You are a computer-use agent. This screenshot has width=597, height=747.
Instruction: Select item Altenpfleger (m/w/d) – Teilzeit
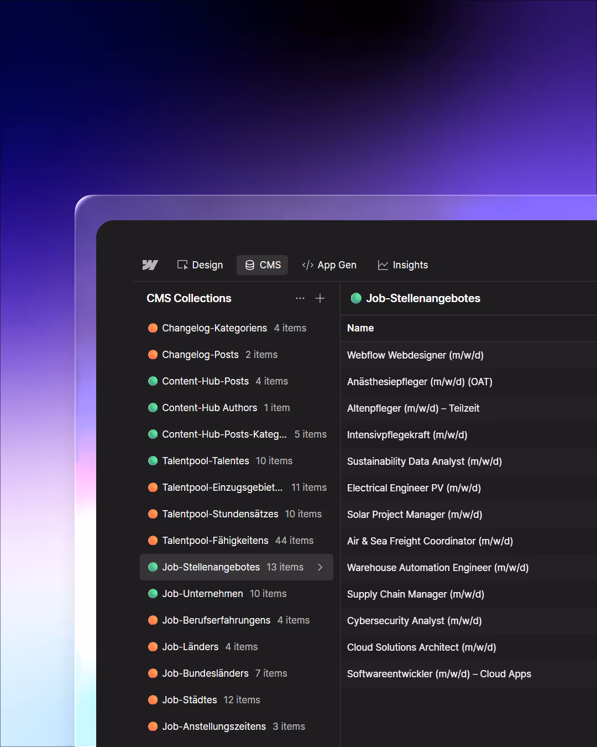[x=469, y=408]
